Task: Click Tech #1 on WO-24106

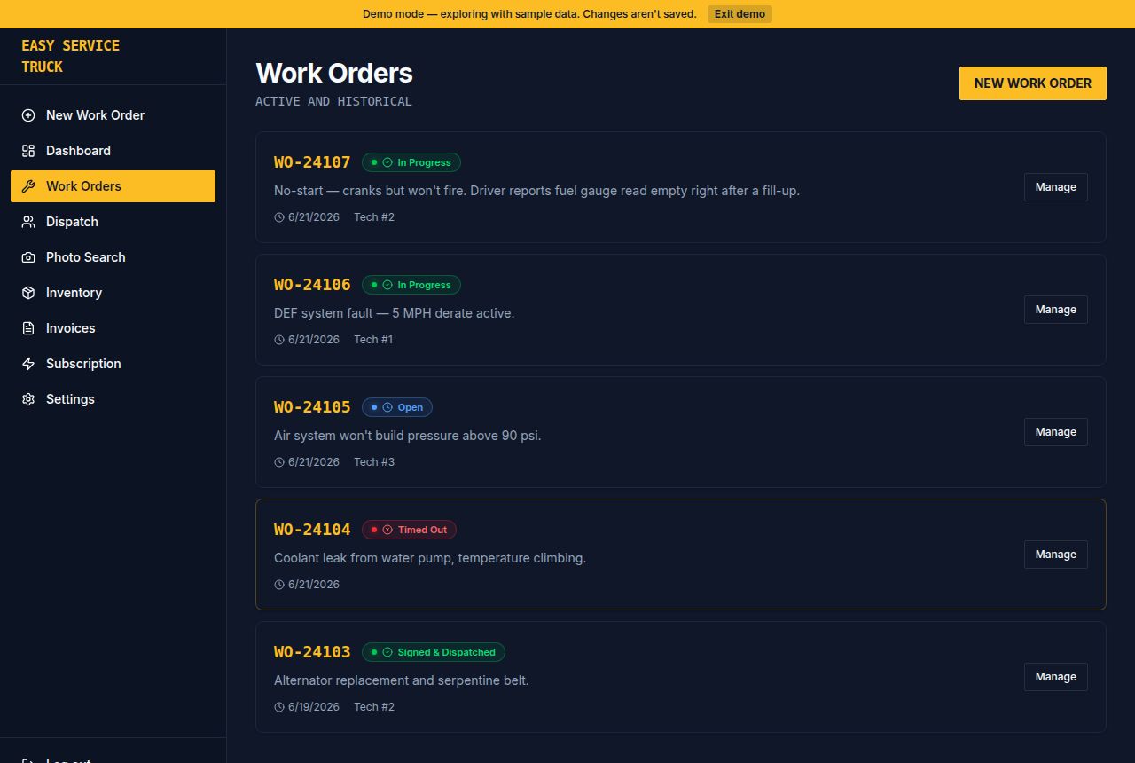Action: [373, 340]
